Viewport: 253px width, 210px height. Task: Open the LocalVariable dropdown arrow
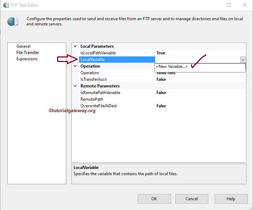243,60
